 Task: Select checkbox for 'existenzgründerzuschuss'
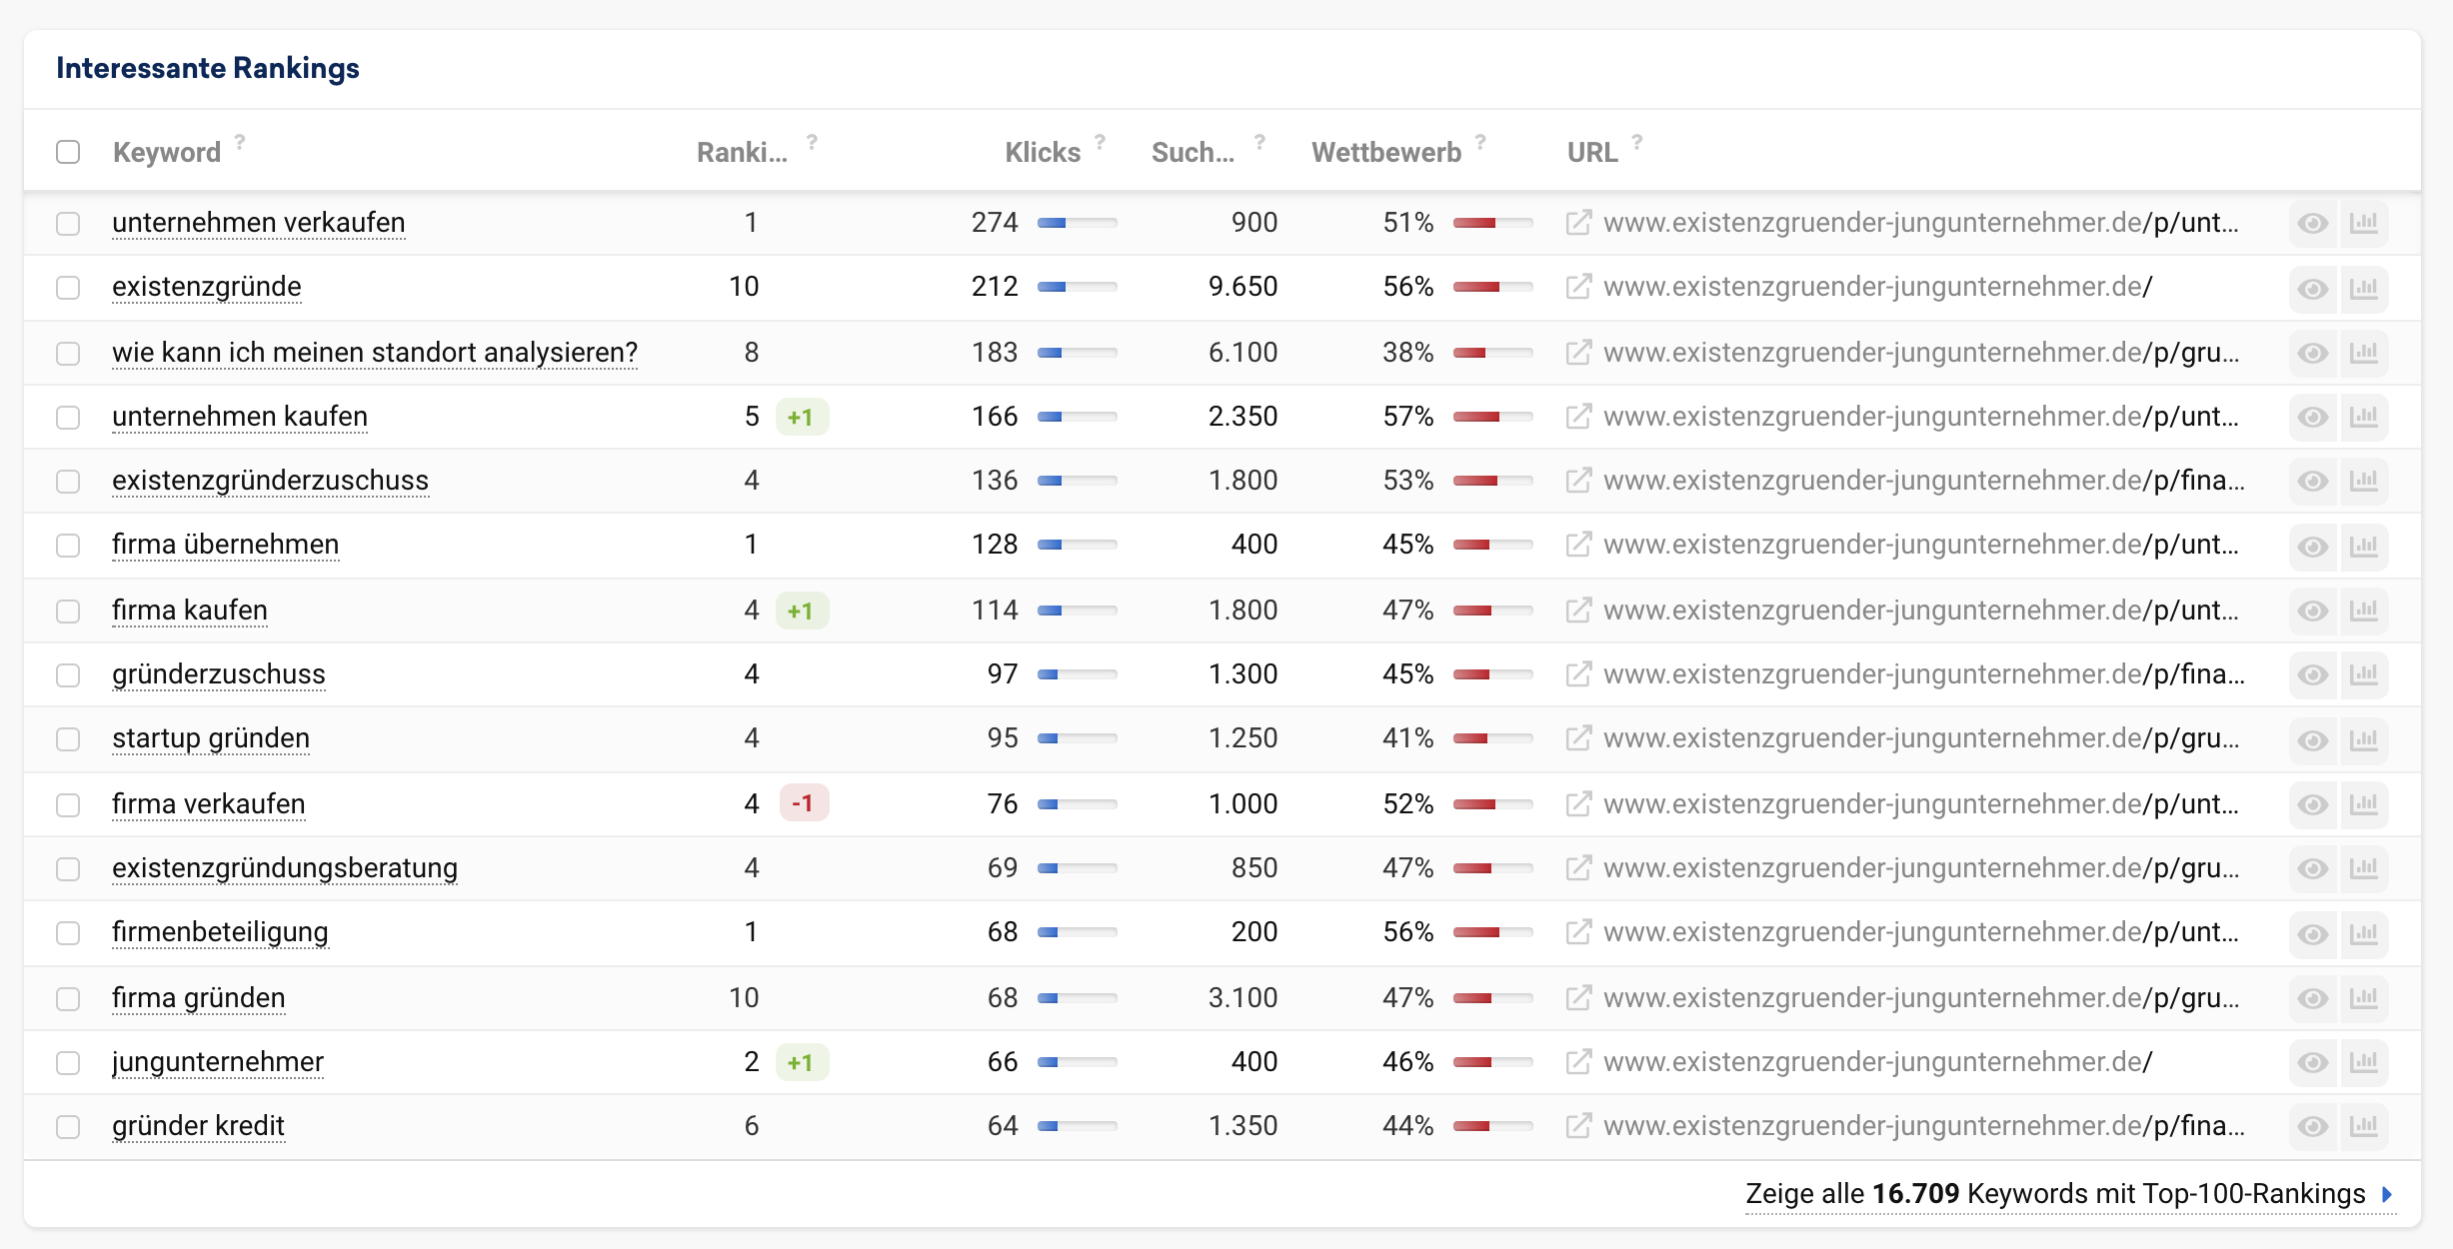68,481
